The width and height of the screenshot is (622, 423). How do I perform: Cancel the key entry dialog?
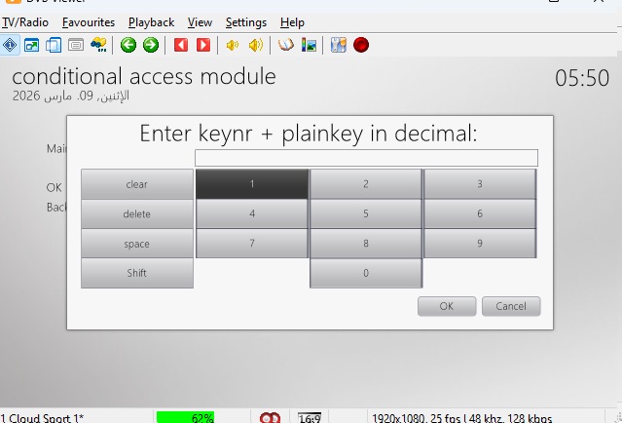pyautogui.click(x=510, y=306)
